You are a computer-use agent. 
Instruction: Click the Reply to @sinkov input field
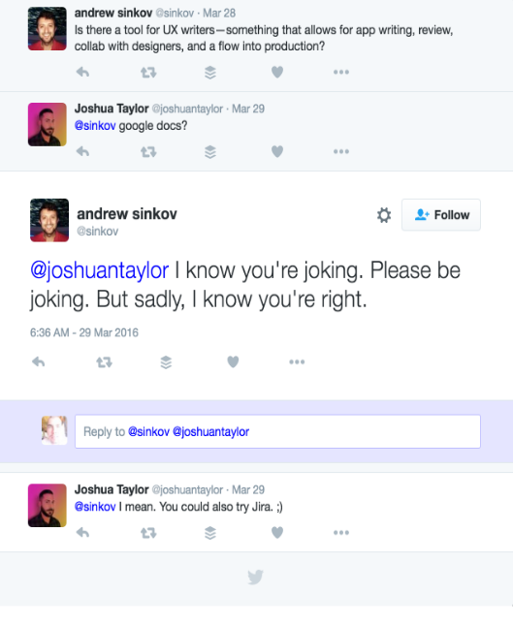pyautogui.click(x=277, y=431)
